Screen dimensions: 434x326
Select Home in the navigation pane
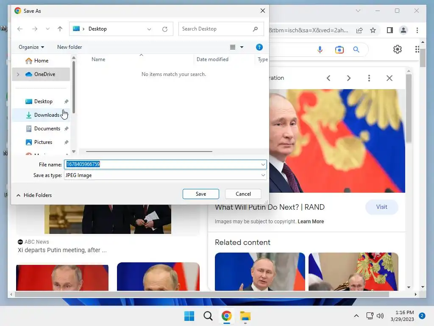coord(41,61)
